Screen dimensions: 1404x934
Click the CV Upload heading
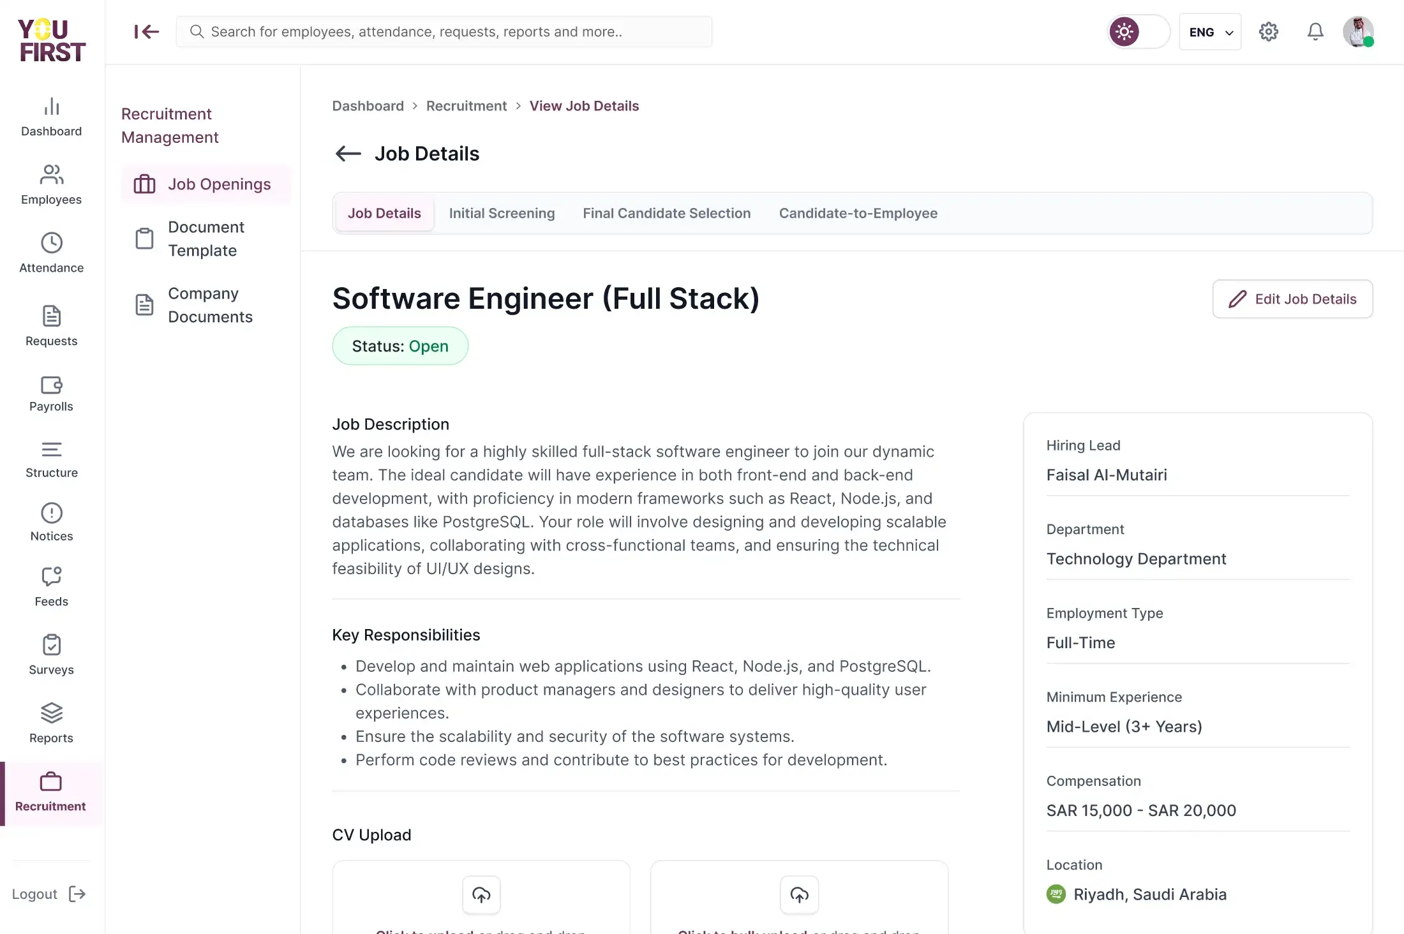371,835
